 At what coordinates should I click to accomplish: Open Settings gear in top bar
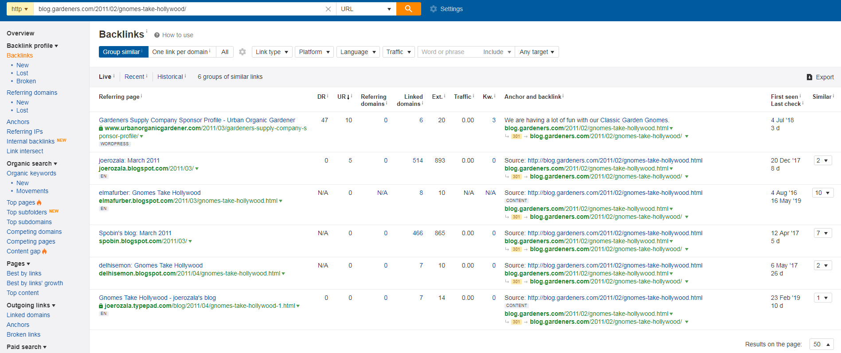click(433, 9)
